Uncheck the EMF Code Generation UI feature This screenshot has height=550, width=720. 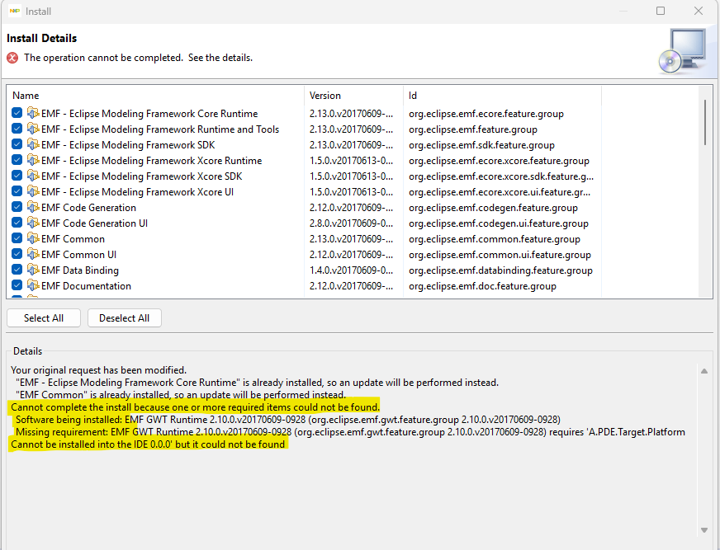17,223
